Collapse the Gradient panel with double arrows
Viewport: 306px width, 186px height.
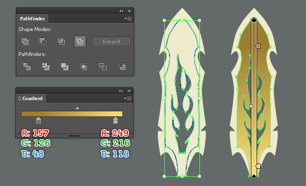coord(121,90)
